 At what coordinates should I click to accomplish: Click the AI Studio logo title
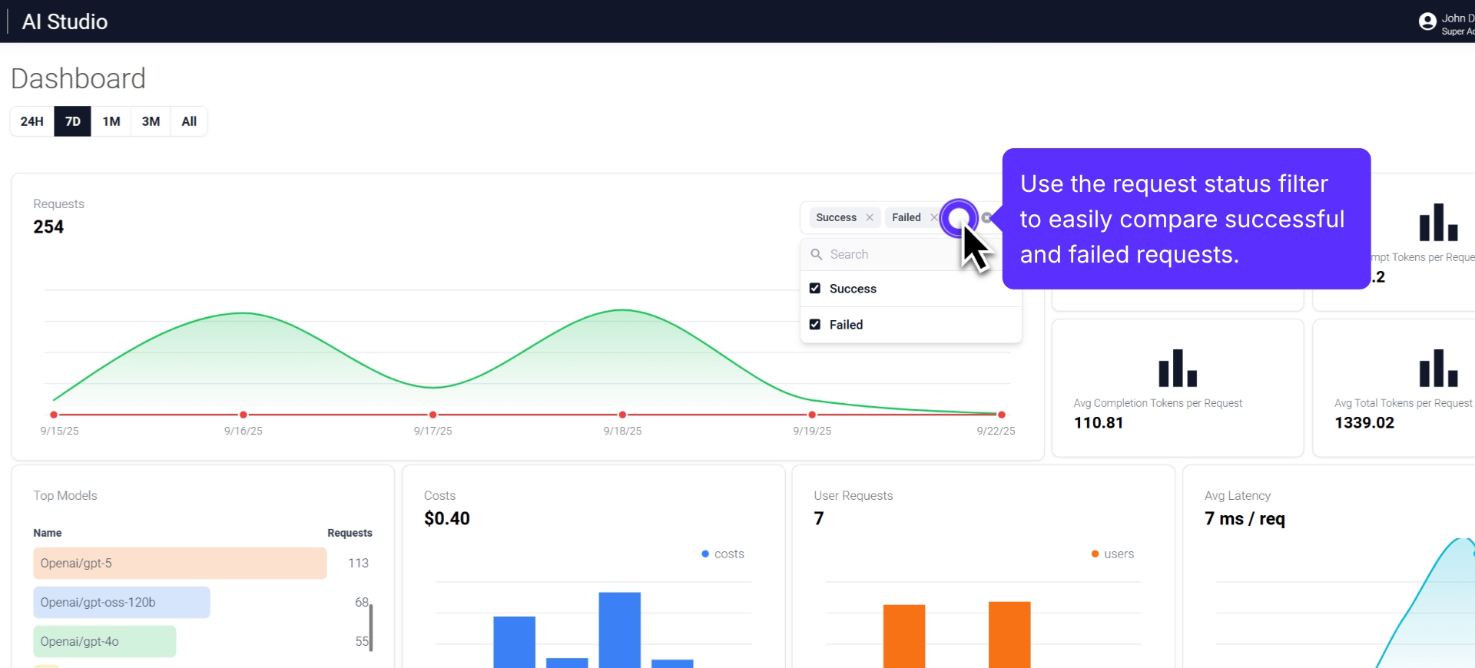tap(65, 21)
